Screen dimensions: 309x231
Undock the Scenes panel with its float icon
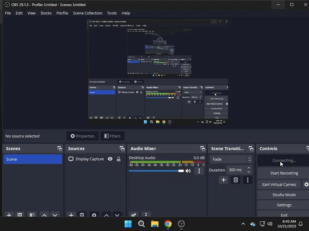[x=59, y=149]
